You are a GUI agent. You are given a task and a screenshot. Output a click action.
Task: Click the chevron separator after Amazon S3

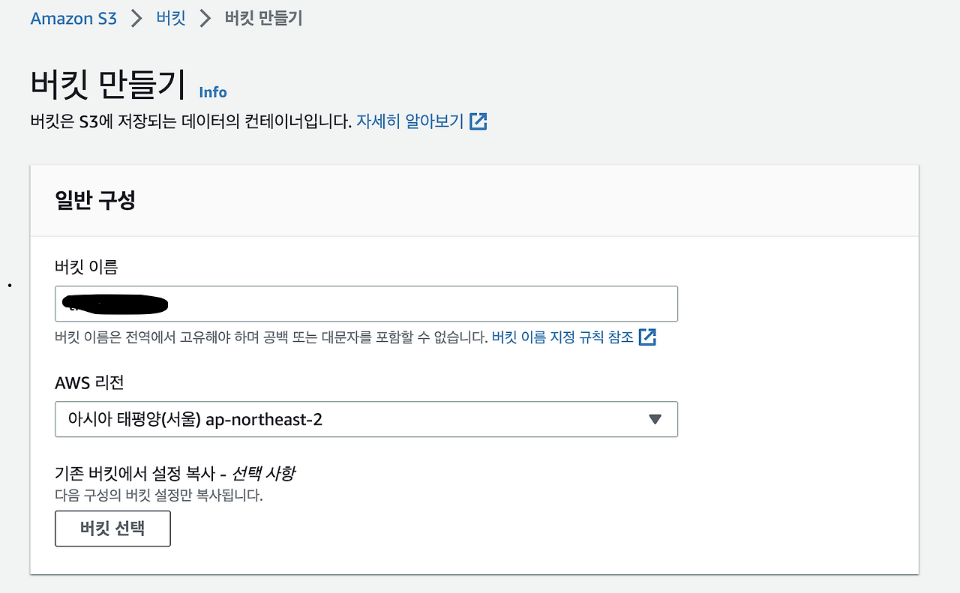coord(136,19)
